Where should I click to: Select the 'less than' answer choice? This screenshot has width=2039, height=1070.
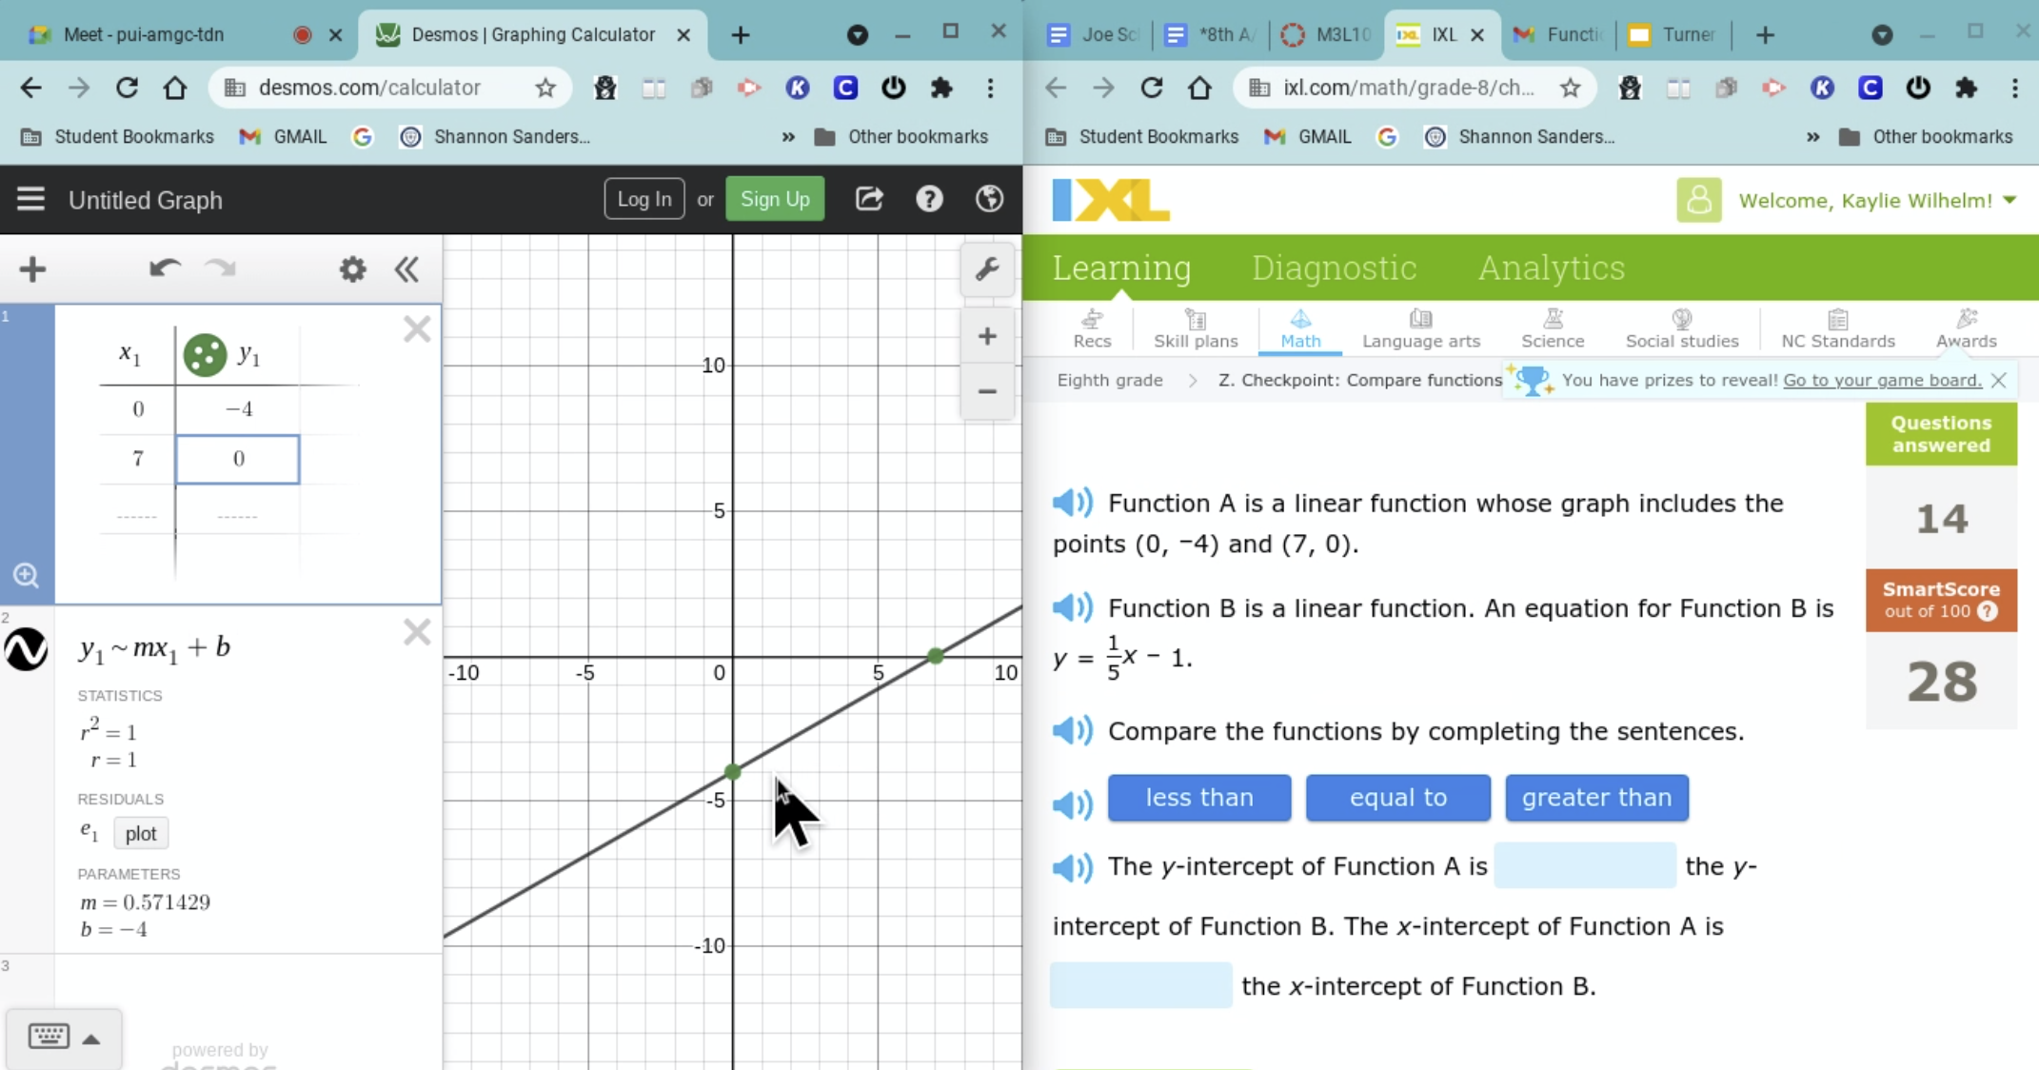coord(1198,798)
